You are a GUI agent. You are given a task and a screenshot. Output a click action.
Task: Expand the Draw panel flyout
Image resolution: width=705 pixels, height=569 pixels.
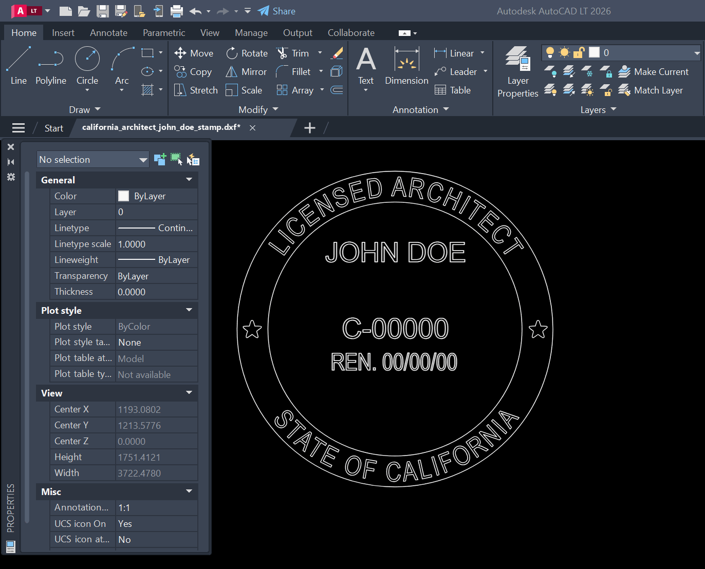point(85,109)
